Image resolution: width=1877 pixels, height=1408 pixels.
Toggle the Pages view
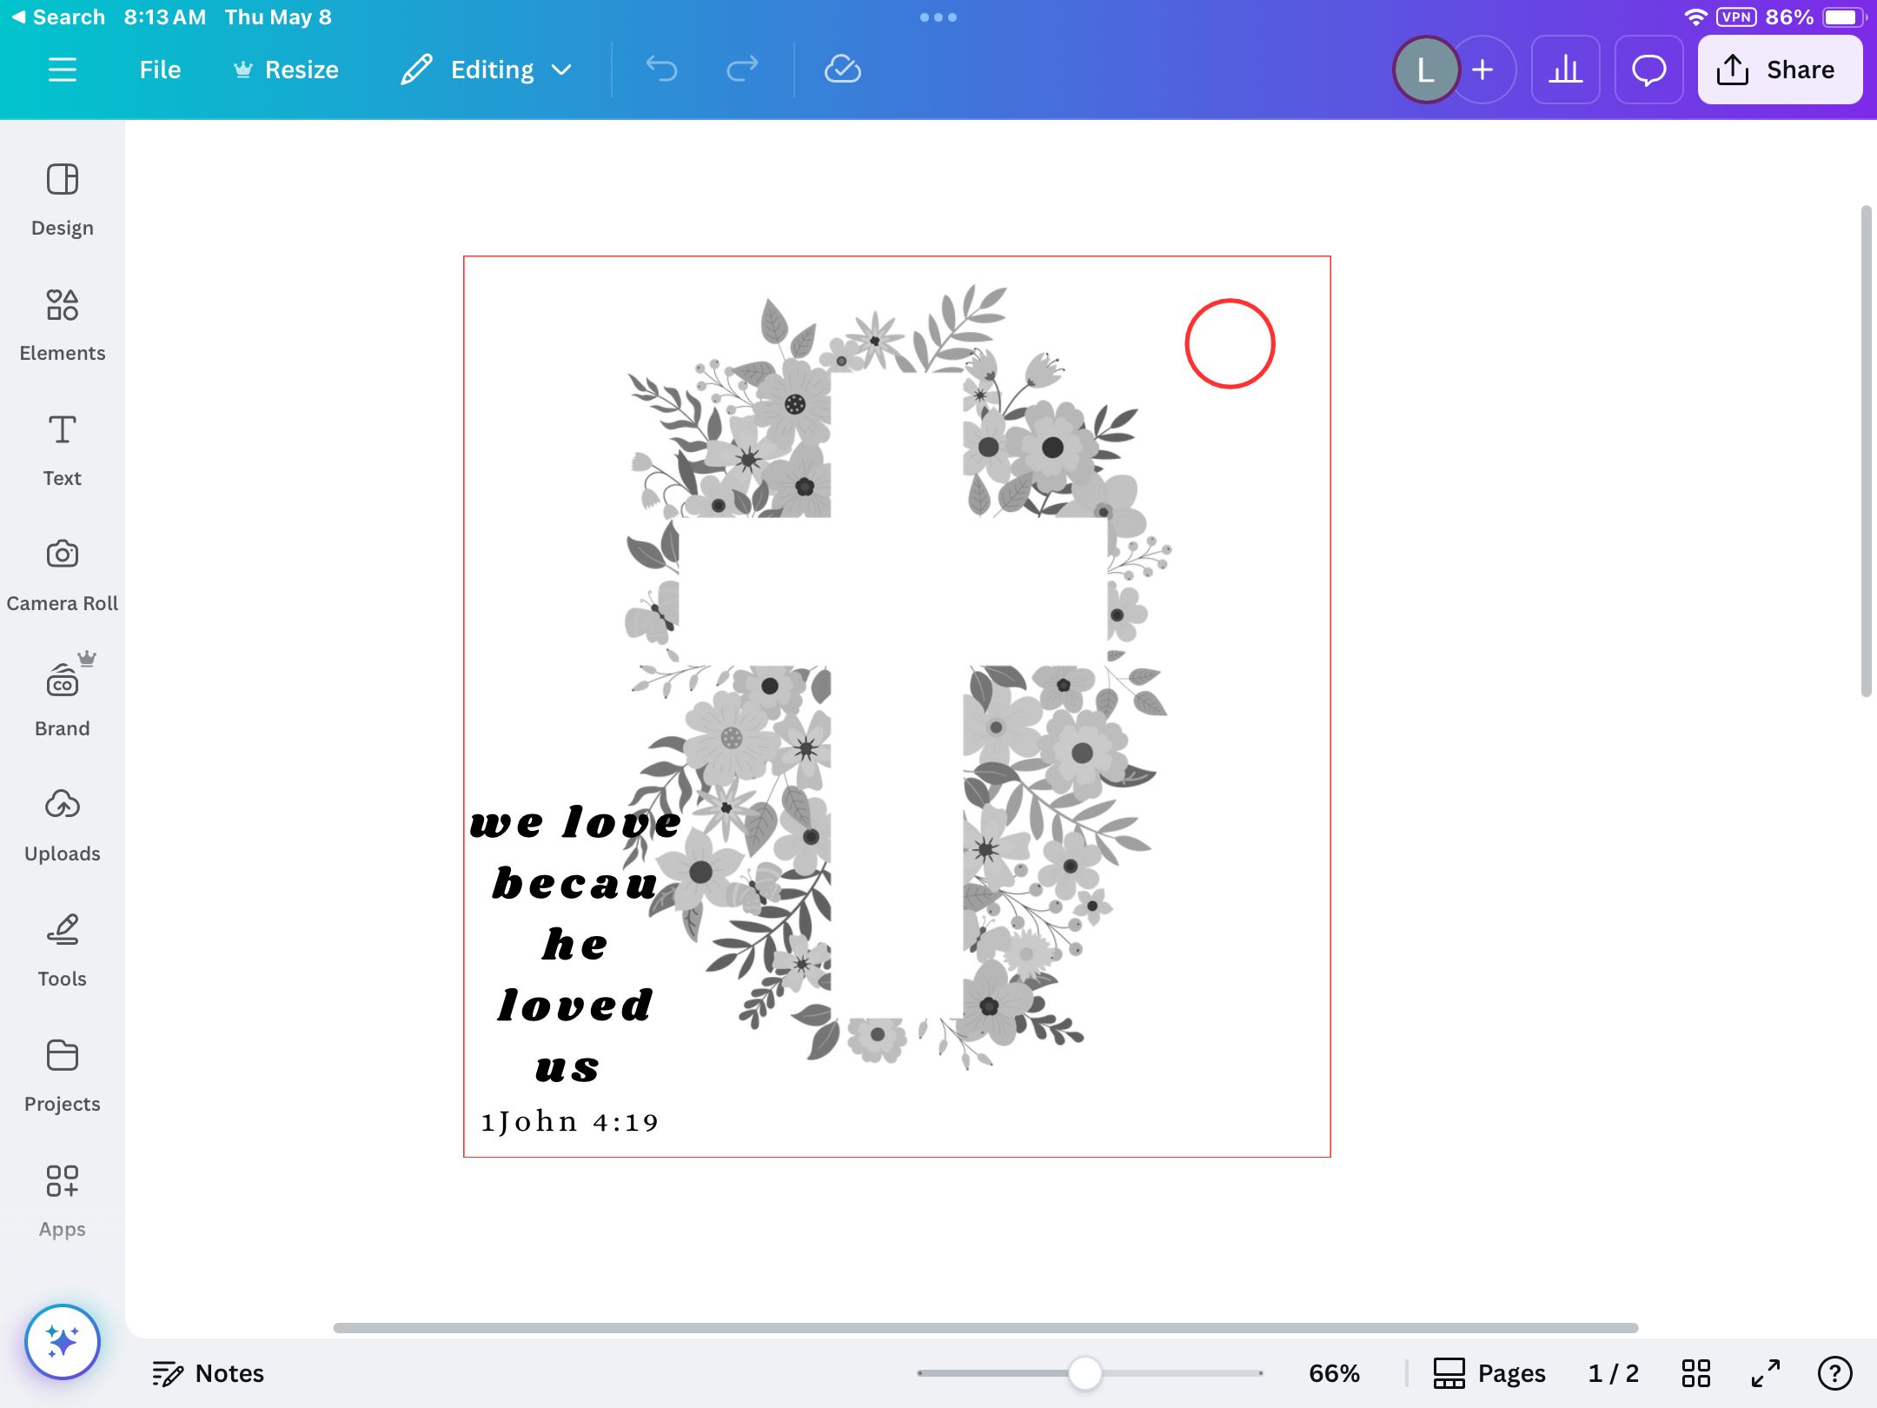click(1489, 1373)
